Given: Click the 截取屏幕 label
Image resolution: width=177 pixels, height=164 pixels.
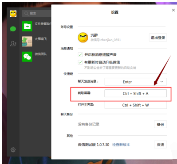Looking at the screenshot, I should [85, 93].
